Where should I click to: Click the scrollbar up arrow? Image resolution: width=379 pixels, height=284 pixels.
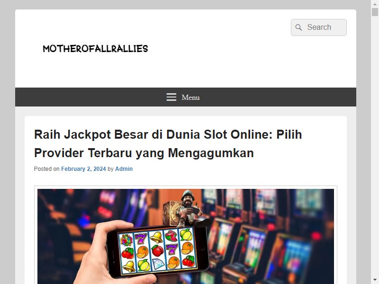[375, 3]
